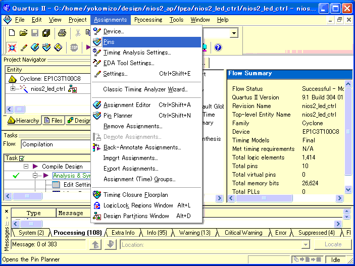The image size is (355, 266).
Task: Toggle the Task column checkbox
Action: click(22, 158)
